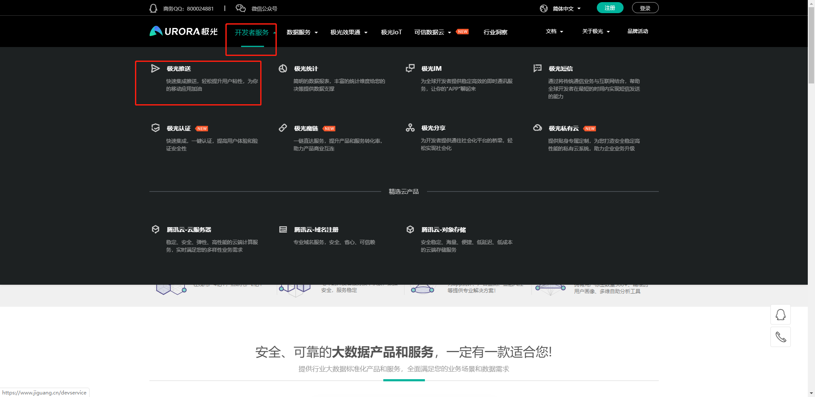Click 商务QQ: 800024881 text
815x397 pixels.
click(188, 8)
